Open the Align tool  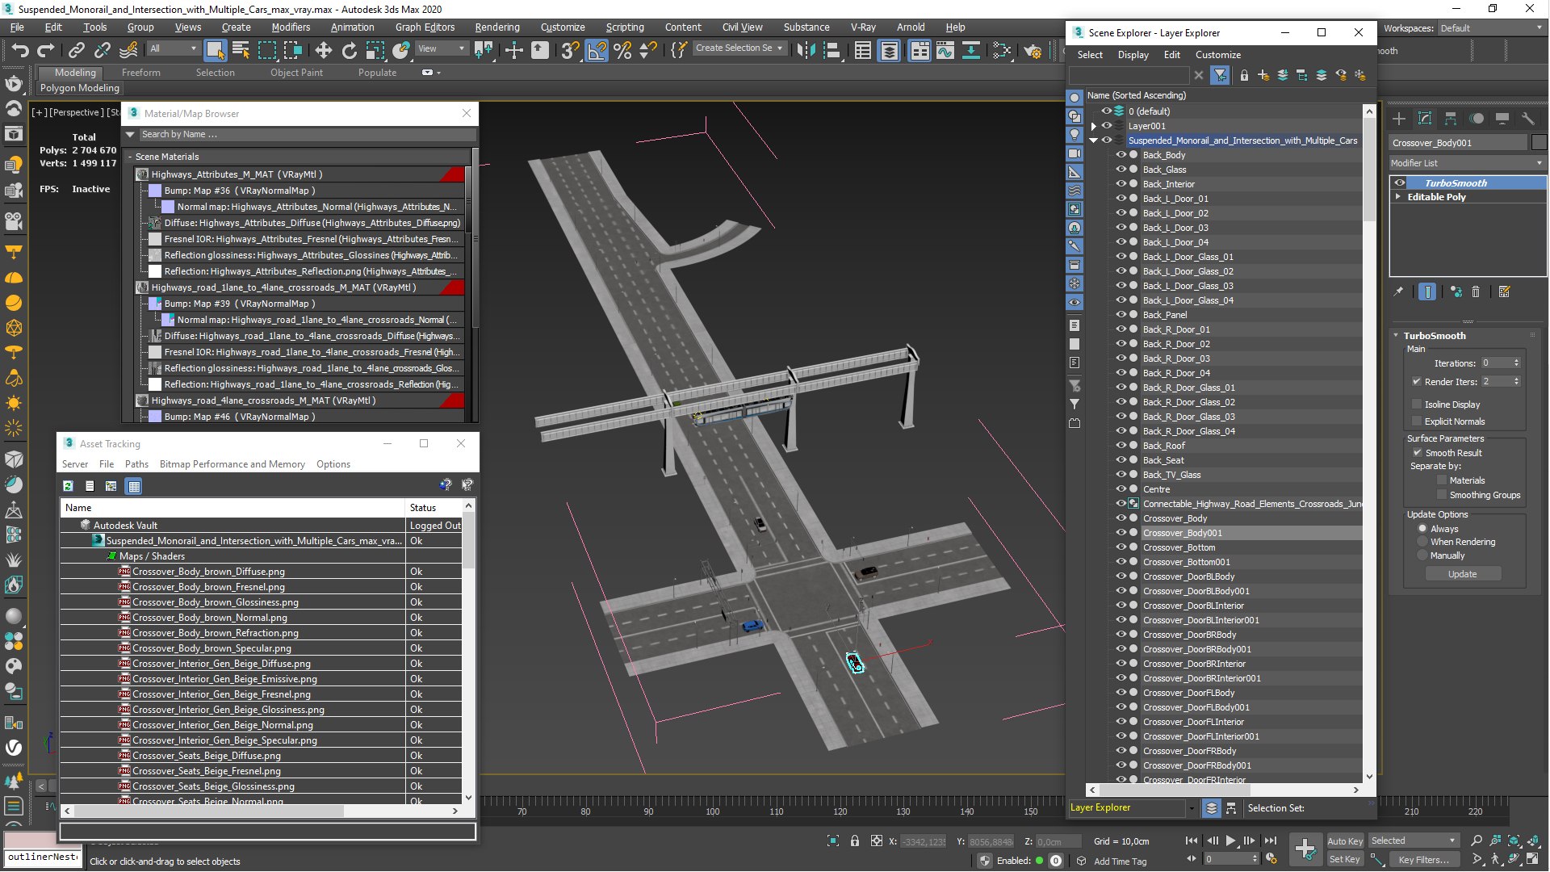(x=832, y=50)
